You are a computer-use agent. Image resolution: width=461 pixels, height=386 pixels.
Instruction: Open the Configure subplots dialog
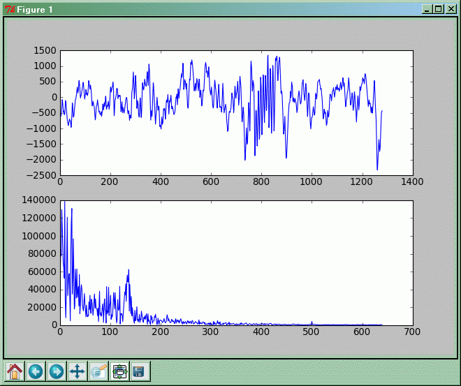pos(119,371)
